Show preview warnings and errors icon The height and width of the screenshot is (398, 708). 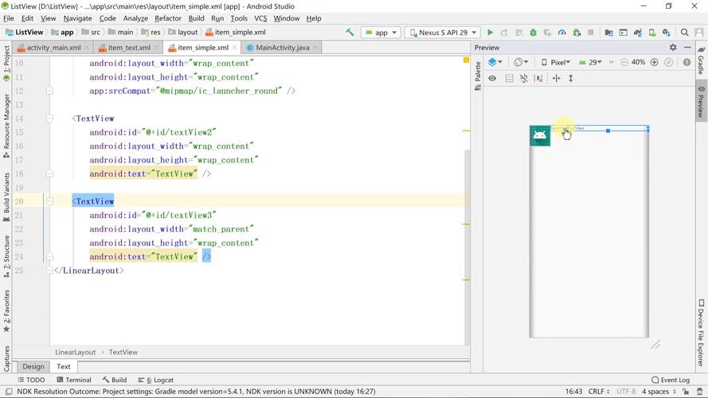[x=686, y=62]
